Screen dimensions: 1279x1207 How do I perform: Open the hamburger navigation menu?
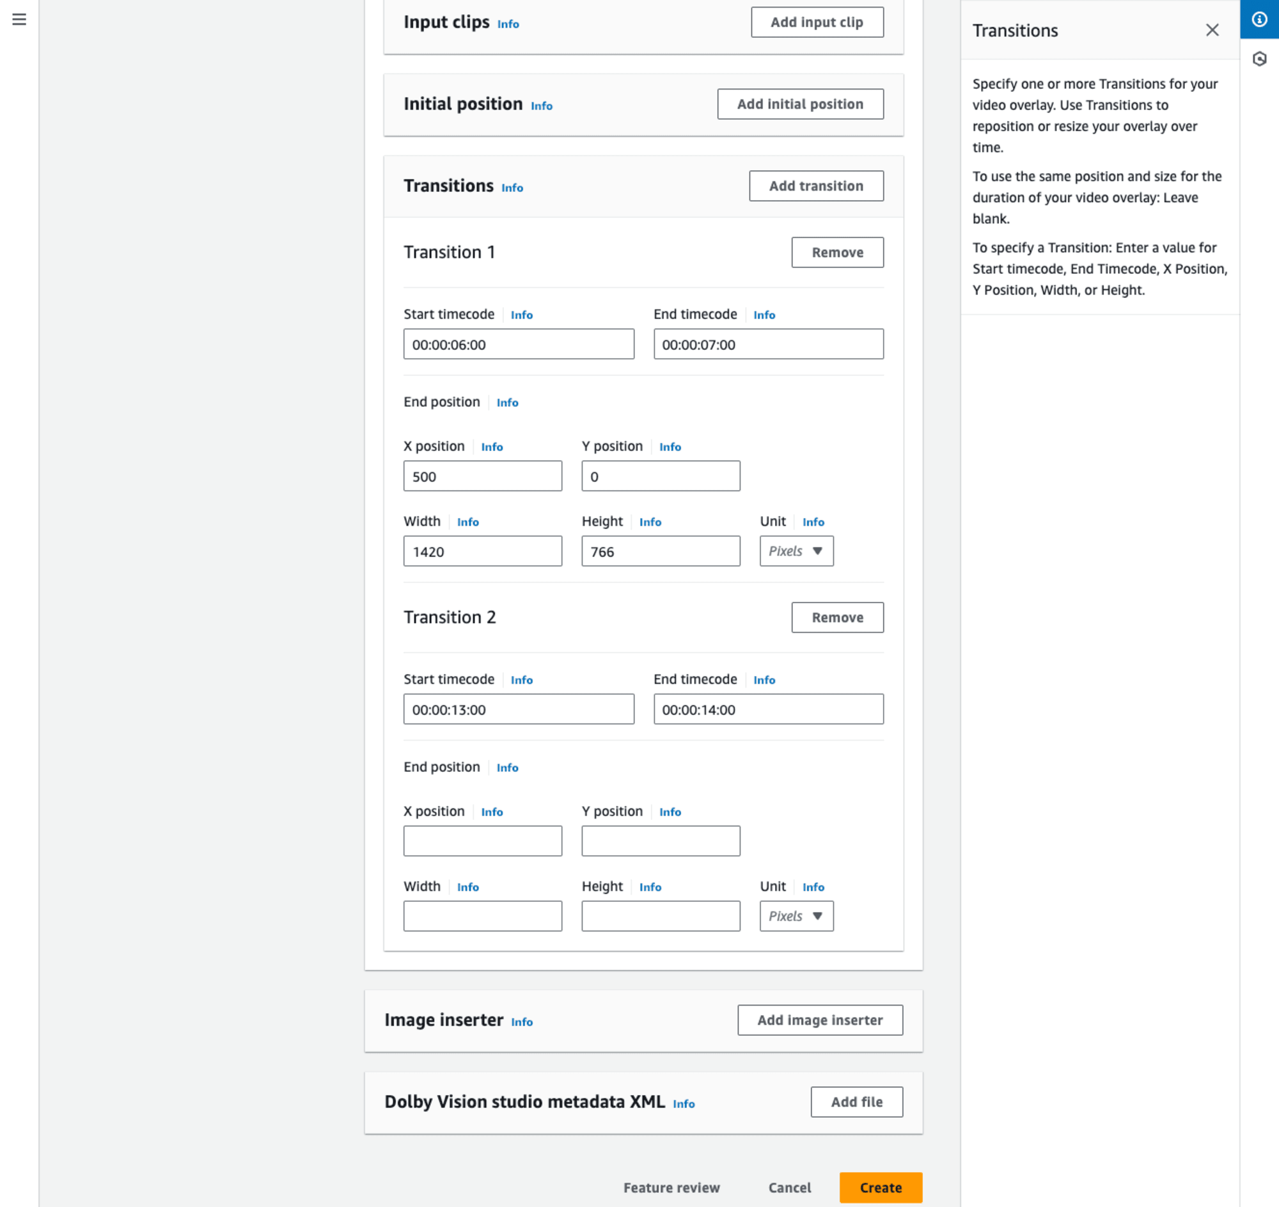click(19, 19)
